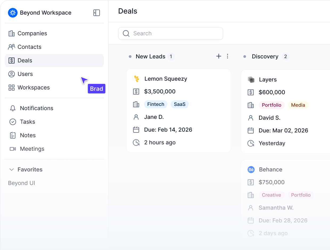330x250 pixels.
Task: Click Portfolio tag on Layers card
Action: [271, 105]
